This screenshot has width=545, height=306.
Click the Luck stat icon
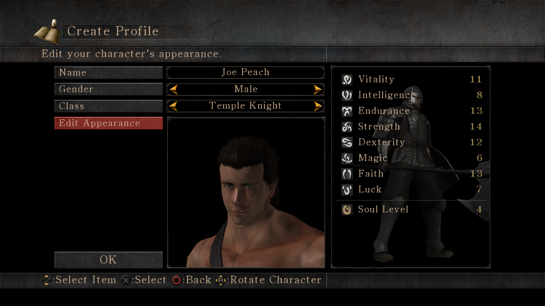point(347,190)
